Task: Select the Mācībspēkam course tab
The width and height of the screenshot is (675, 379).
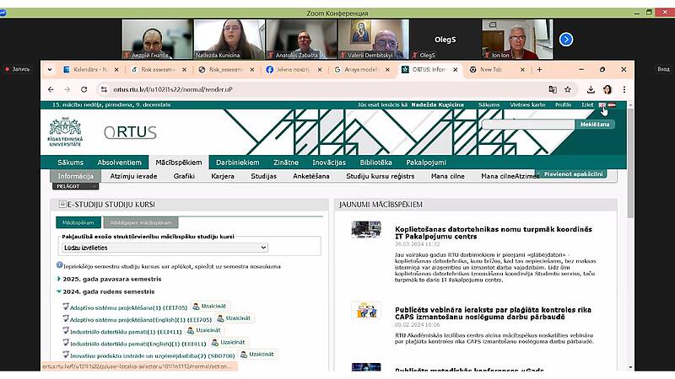Action: (78, 222)
